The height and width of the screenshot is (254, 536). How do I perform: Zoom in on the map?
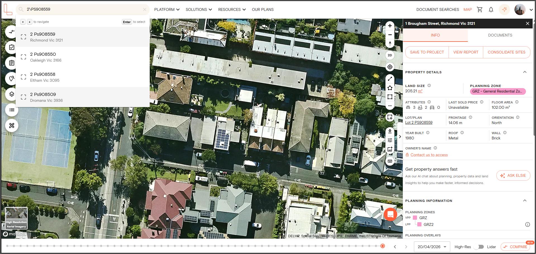pos(390,26)
